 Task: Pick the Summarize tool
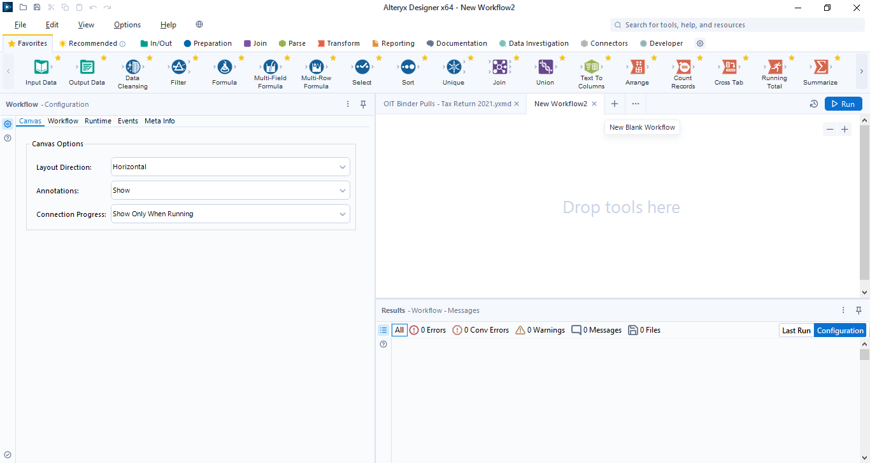820,72
